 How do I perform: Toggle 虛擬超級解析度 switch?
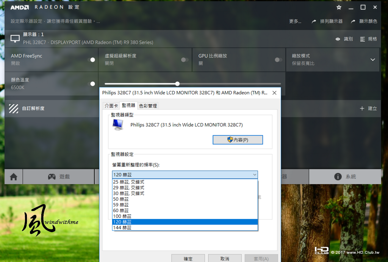185,60
